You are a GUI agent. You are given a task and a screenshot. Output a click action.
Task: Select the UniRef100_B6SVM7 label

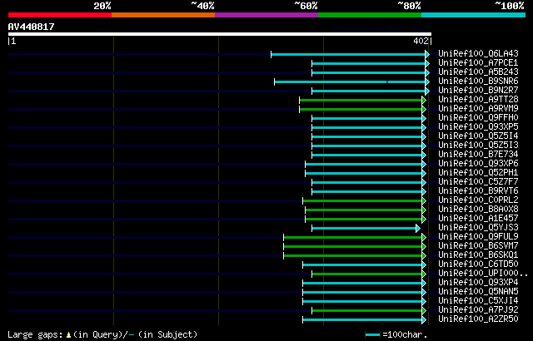(478, 246)
